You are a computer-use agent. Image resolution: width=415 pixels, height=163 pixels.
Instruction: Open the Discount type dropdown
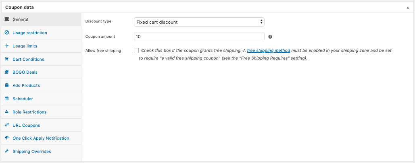199,22
